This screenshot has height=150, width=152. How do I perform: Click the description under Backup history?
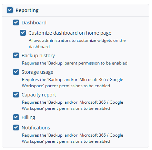point(75,63)
